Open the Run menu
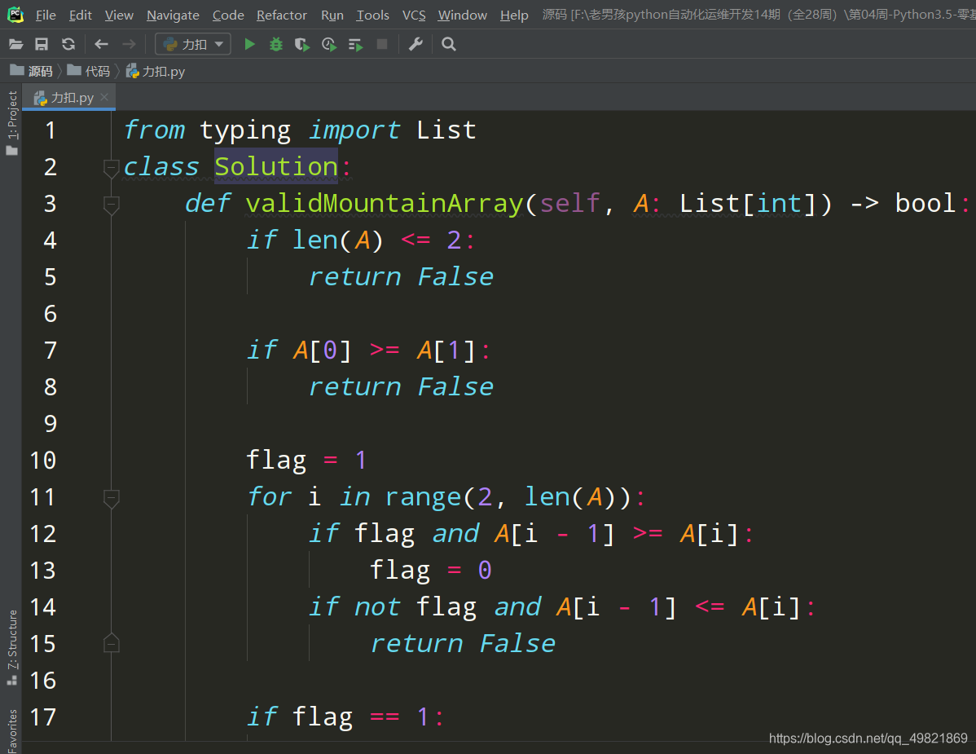The width and height of the screenshot is (976, 754). 332,15
